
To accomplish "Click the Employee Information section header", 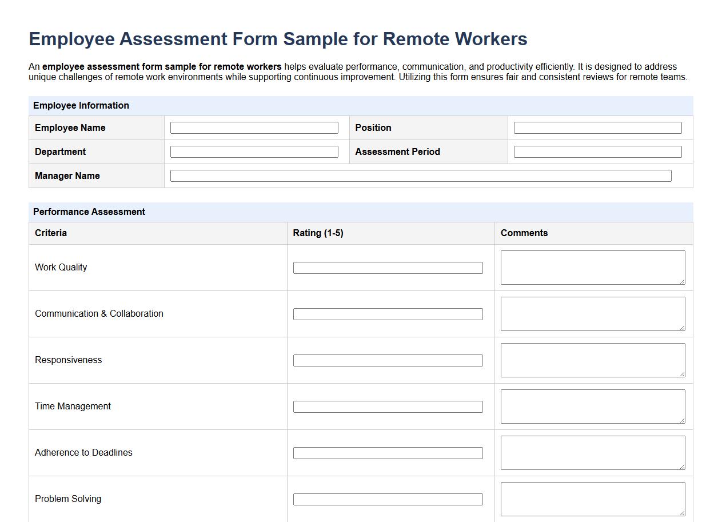I will (x=81, y=105).
